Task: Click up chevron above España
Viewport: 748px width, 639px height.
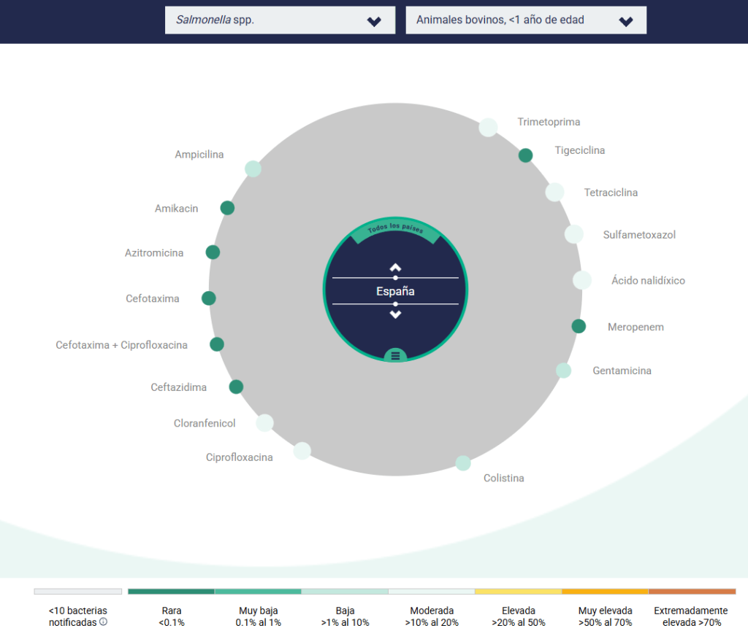Action: pos(395,267)
